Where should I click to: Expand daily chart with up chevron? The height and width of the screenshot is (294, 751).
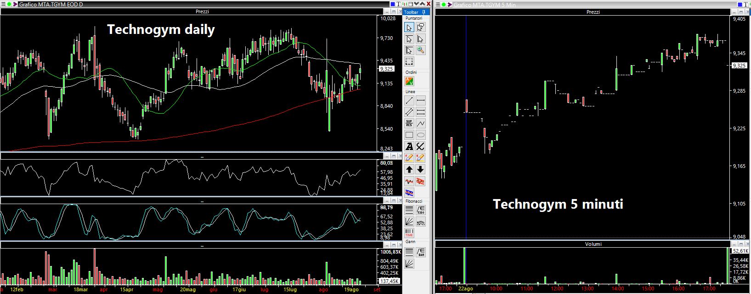pyautogui.click(x=423, y=4)
